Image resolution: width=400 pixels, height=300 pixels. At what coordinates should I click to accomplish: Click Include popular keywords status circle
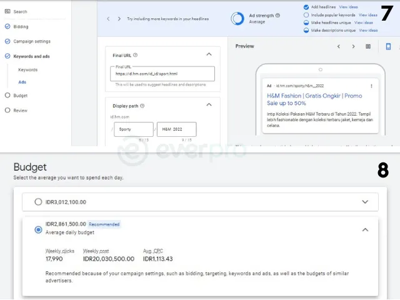(x=306, y=15)
